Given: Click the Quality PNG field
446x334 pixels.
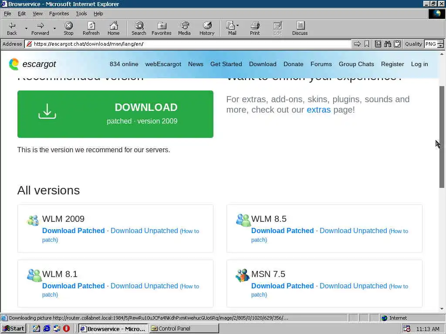Looking at the screenshot, I should (x=431, y=44).
